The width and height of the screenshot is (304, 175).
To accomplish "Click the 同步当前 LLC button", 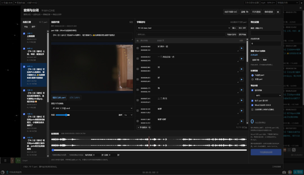I will [231, 12].
